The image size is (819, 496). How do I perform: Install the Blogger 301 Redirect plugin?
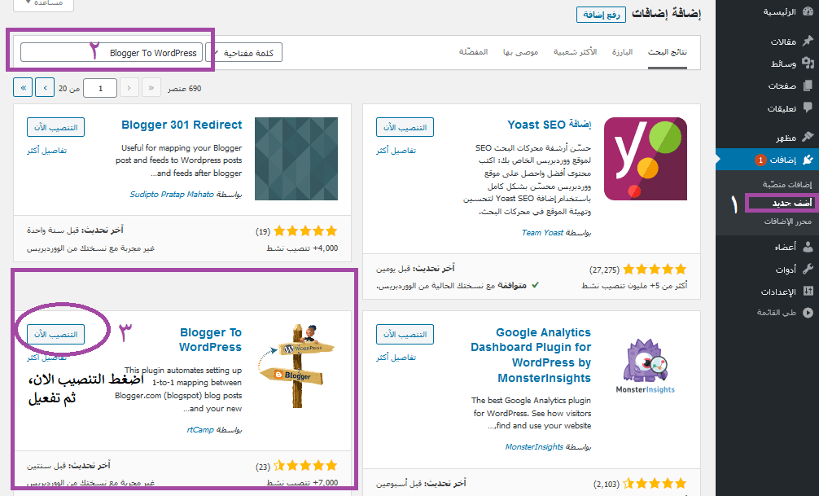click(x=56, y=127)
